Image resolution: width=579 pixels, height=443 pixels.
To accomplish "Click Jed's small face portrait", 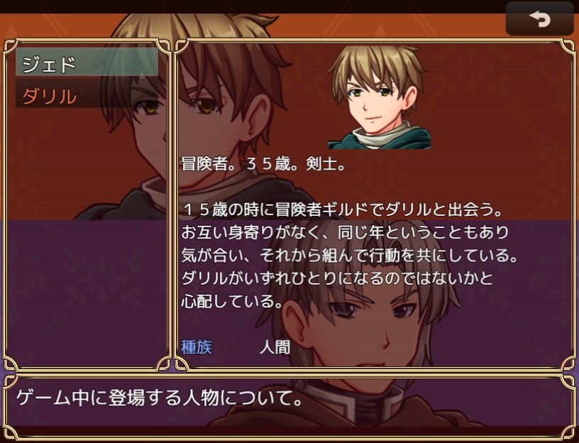I will point(379,97).
